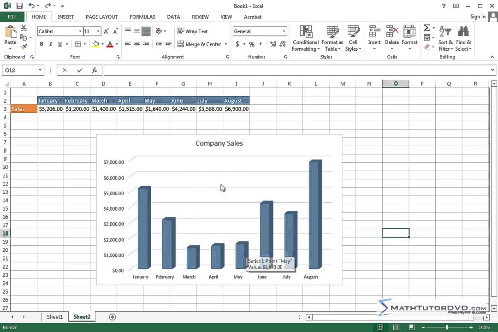Open Format as Table gallery

332,38
